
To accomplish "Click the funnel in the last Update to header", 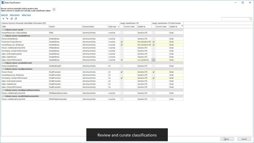I will 182,26.
